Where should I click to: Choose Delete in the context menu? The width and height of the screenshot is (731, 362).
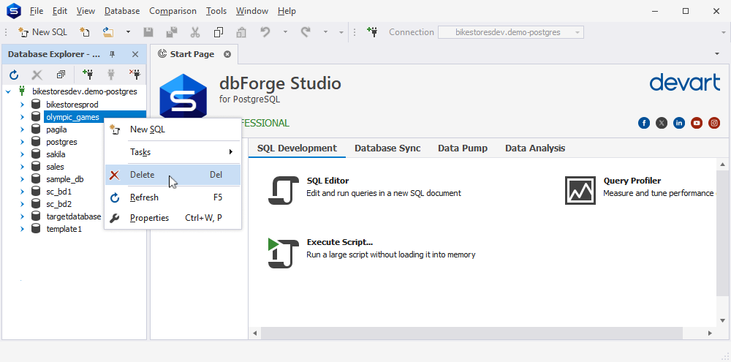click(173, 175)
